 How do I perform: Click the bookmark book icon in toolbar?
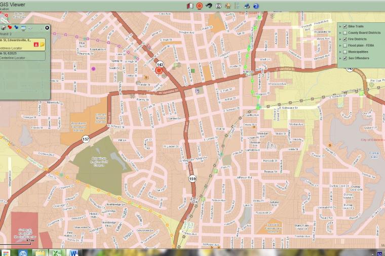(x=190, y=6)
